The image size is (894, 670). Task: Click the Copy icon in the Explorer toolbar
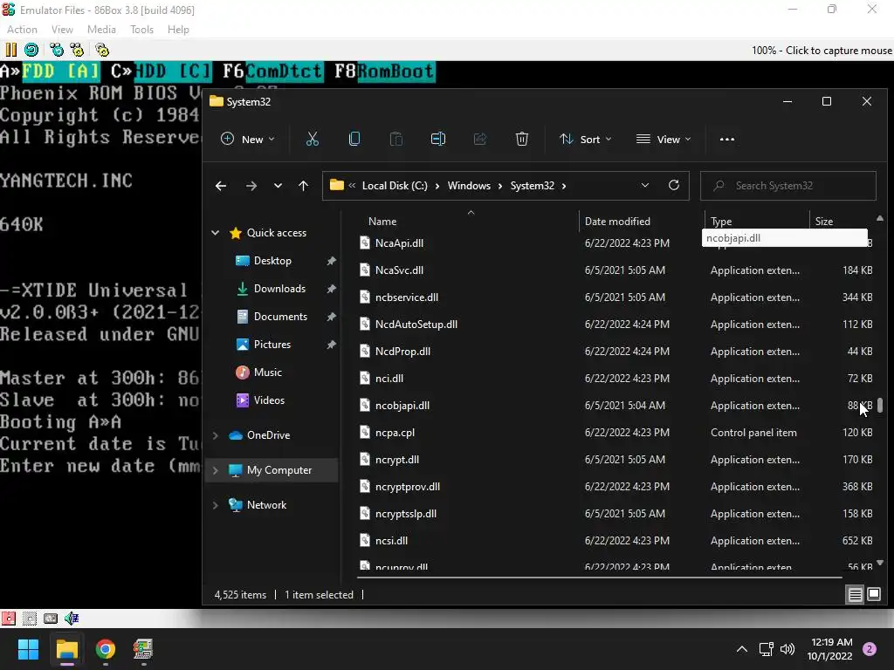[354, 139]
